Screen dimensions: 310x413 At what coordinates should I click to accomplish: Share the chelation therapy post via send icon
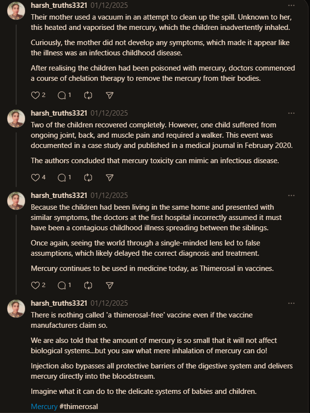click(110, 95)
